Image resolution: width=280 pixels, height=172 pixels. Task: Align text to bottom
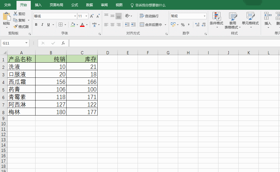(x=119, y=16)
